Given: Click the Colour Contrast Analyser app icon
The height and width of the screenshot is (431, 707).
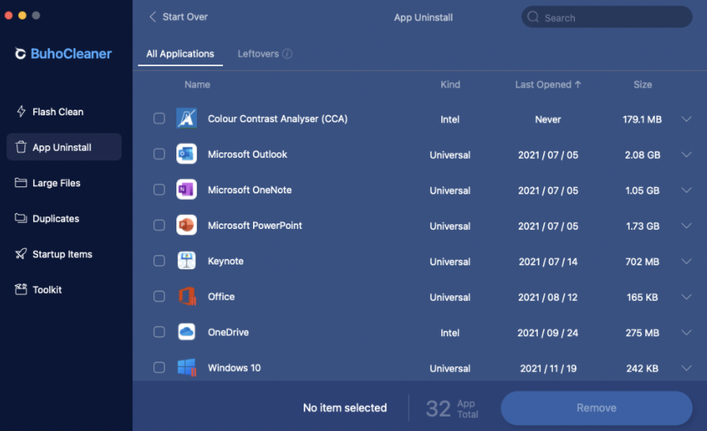Looking at the screenshot, I should pyautogui.click(x=186, y=118).
